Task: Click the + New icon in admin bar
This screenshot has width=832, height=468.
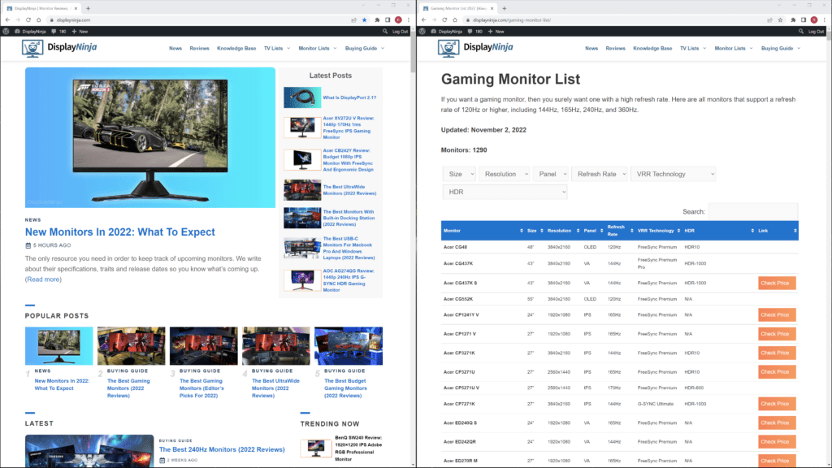Action: pos(79,31)
